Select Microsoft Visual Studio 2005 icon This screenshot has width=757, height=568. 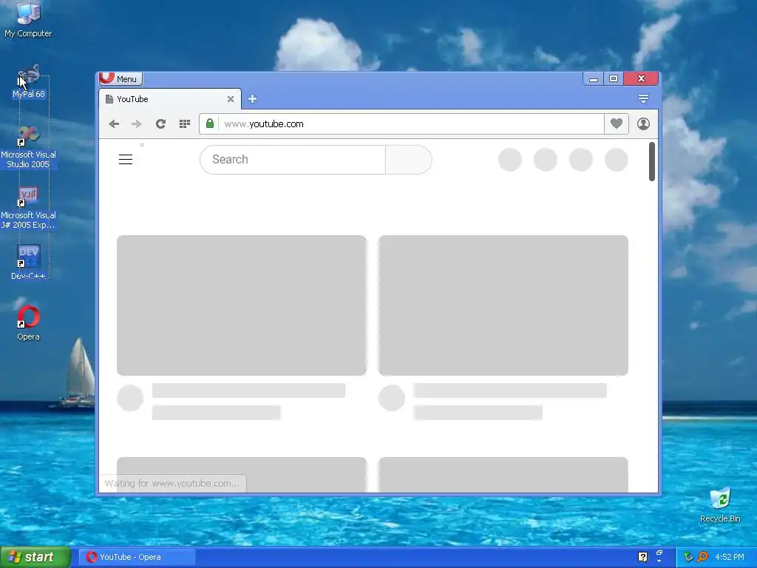point(29,147)
